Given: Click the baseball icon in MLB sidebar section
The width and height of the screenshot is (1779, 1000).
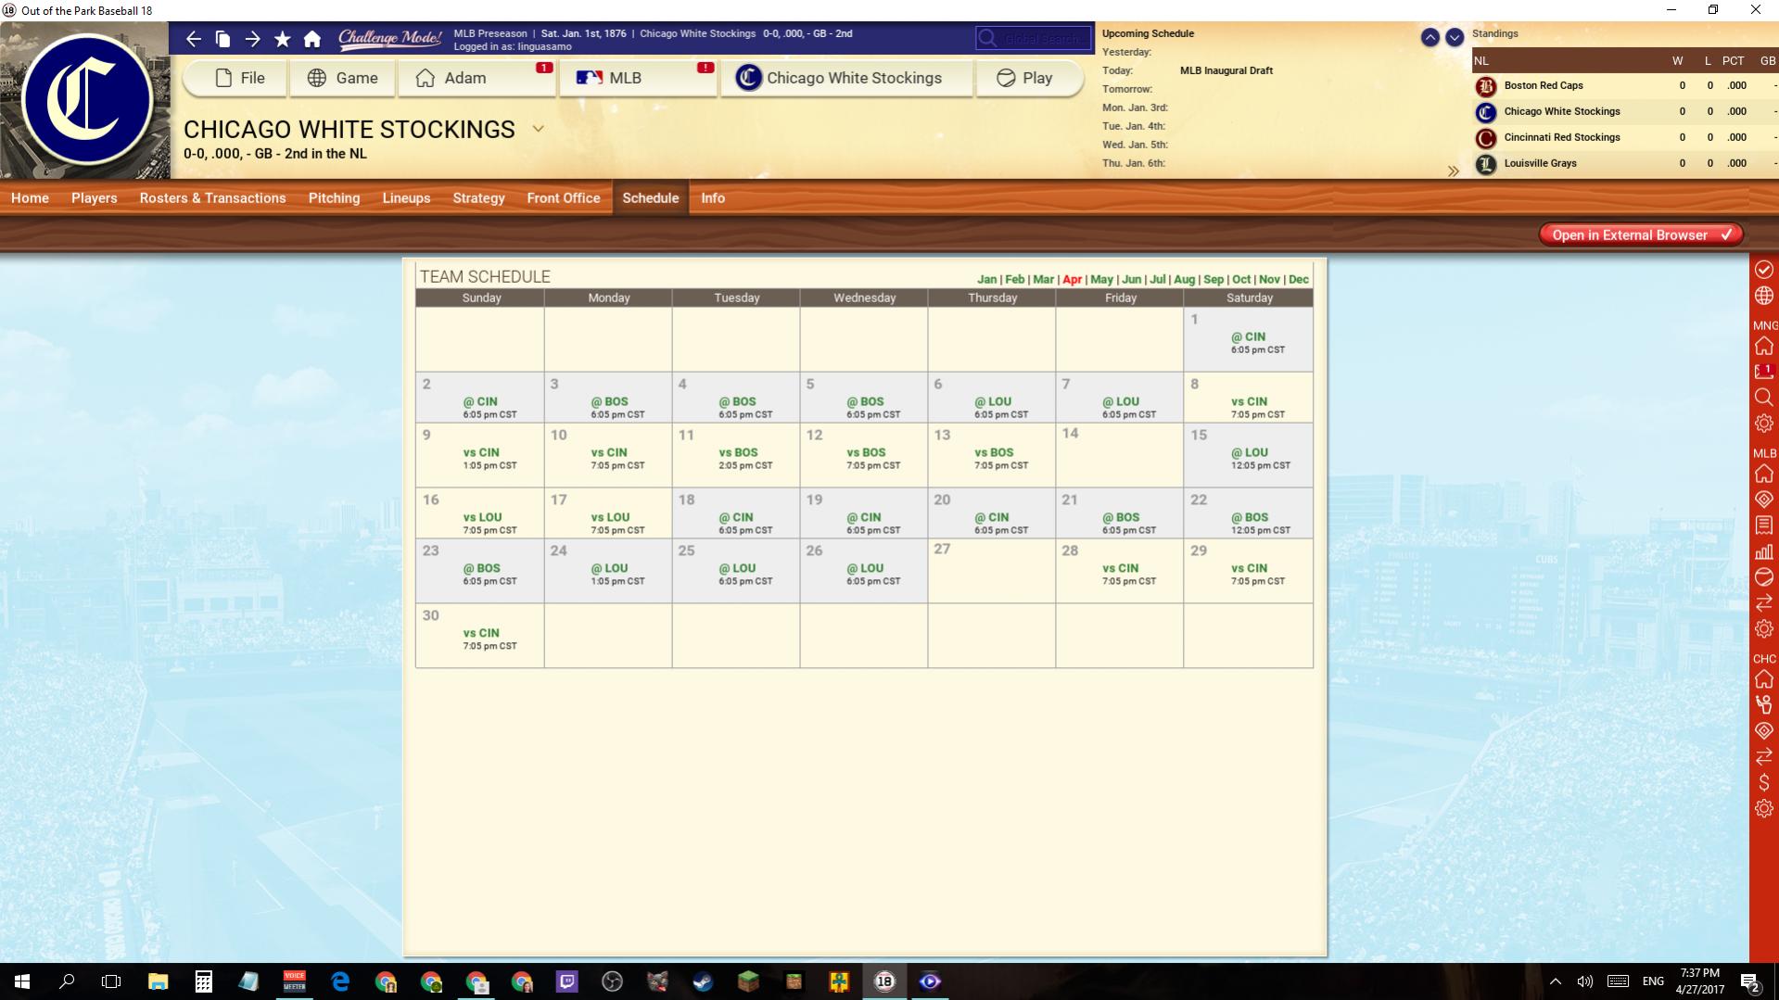Looking at the screenshot, I should [1763, 577].
